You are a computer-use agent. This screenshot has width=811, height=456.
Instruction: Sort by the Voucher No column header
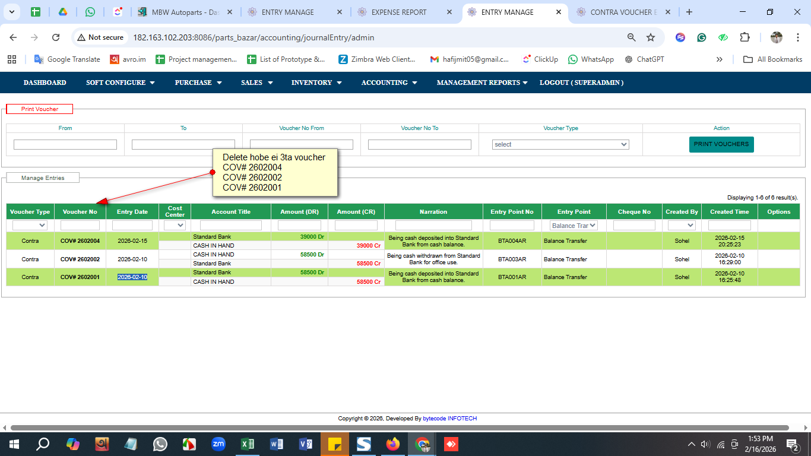80,211
